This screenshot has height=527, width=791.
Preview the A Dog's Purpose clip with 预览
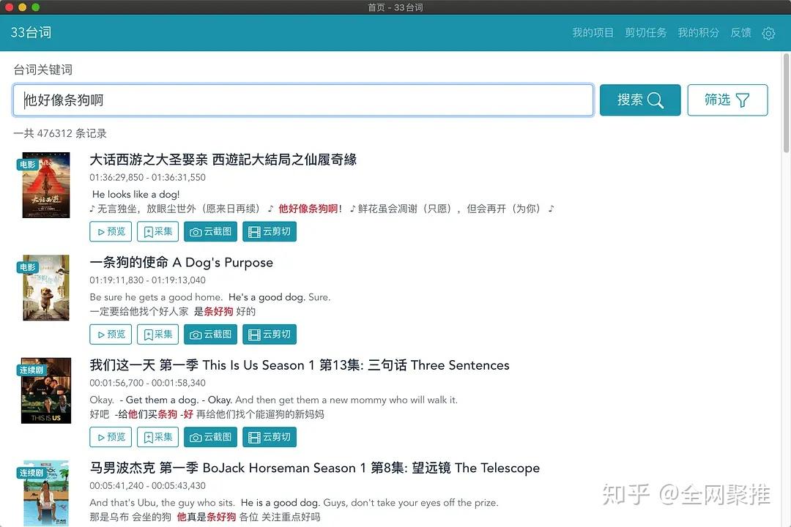[x=111, y=334]
